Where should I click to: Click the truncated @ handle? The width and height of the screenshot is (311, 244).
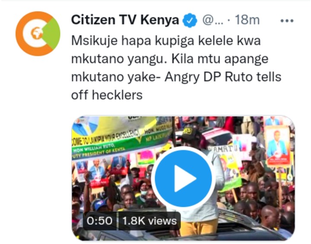coord(213,20)
